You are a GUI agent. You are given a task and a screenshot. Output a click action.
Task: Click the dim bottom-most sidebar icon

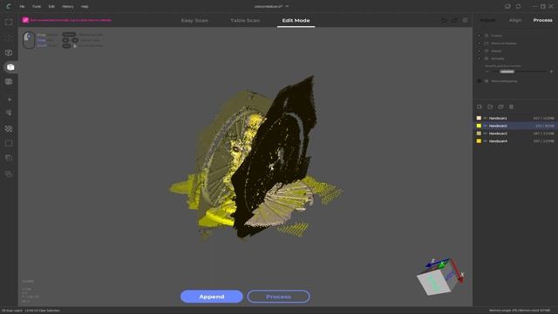click(9, 174)
